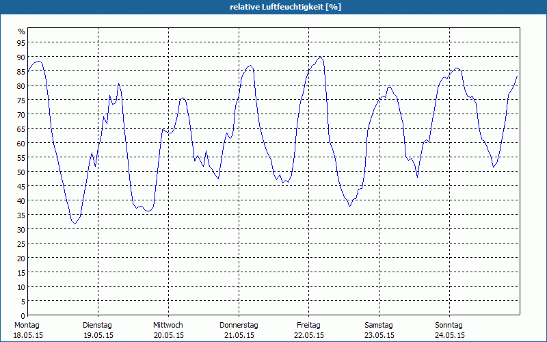
Task: Select the date "18.05.15"
Action: pyautogui.click(x=28, y=335)
